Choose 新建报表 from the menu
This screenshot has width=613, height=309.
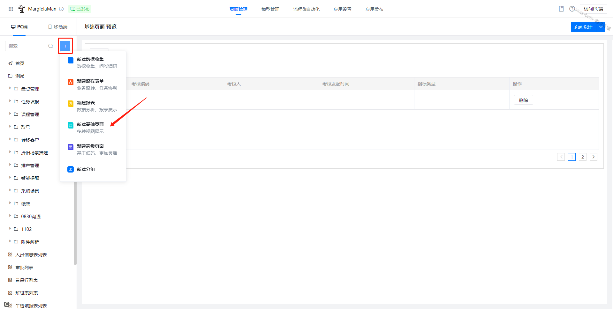(x=93, y=106)
